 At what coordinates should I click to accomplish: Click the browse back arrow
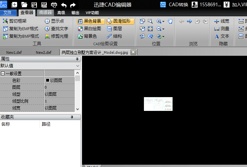[181, 21]
